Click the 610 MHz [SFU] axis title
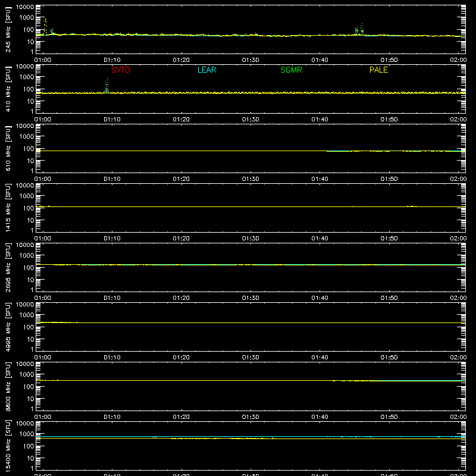This screenshot has width=476, height=476. tap(8, 148)
